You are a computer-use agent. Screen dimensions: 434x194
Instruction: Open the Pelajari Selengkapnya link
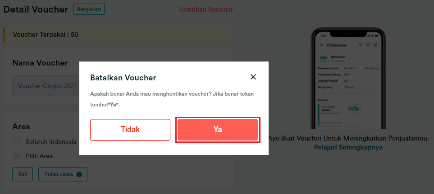point(348,147)
